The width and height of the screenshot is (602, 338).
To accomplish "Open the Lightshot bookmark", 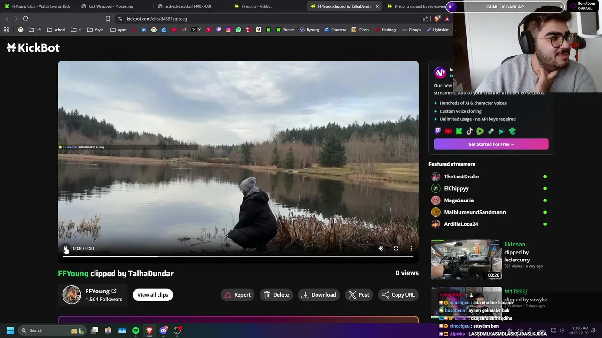I will (437, 30).
